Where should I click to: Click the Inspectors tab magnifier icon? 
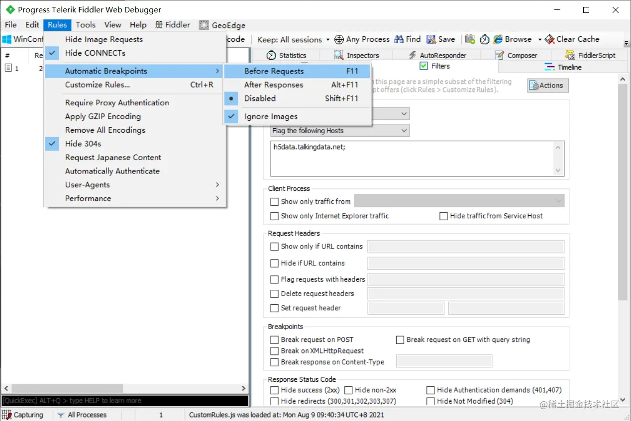338,55
